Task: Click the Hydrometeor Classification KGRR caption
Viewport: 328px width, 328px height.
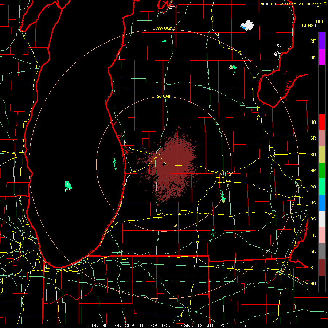Action: [x=165, y=325]
